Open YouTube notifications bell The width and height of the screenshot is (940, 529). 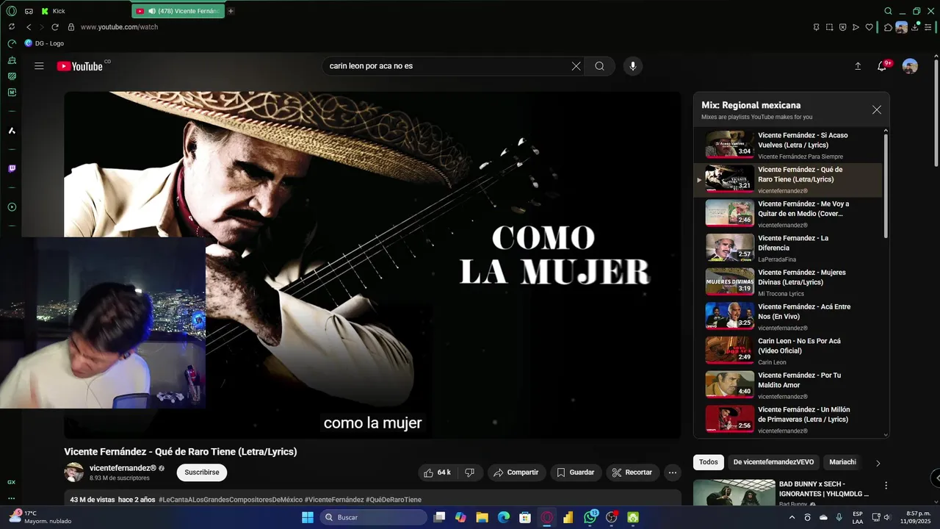pos(882,66)
